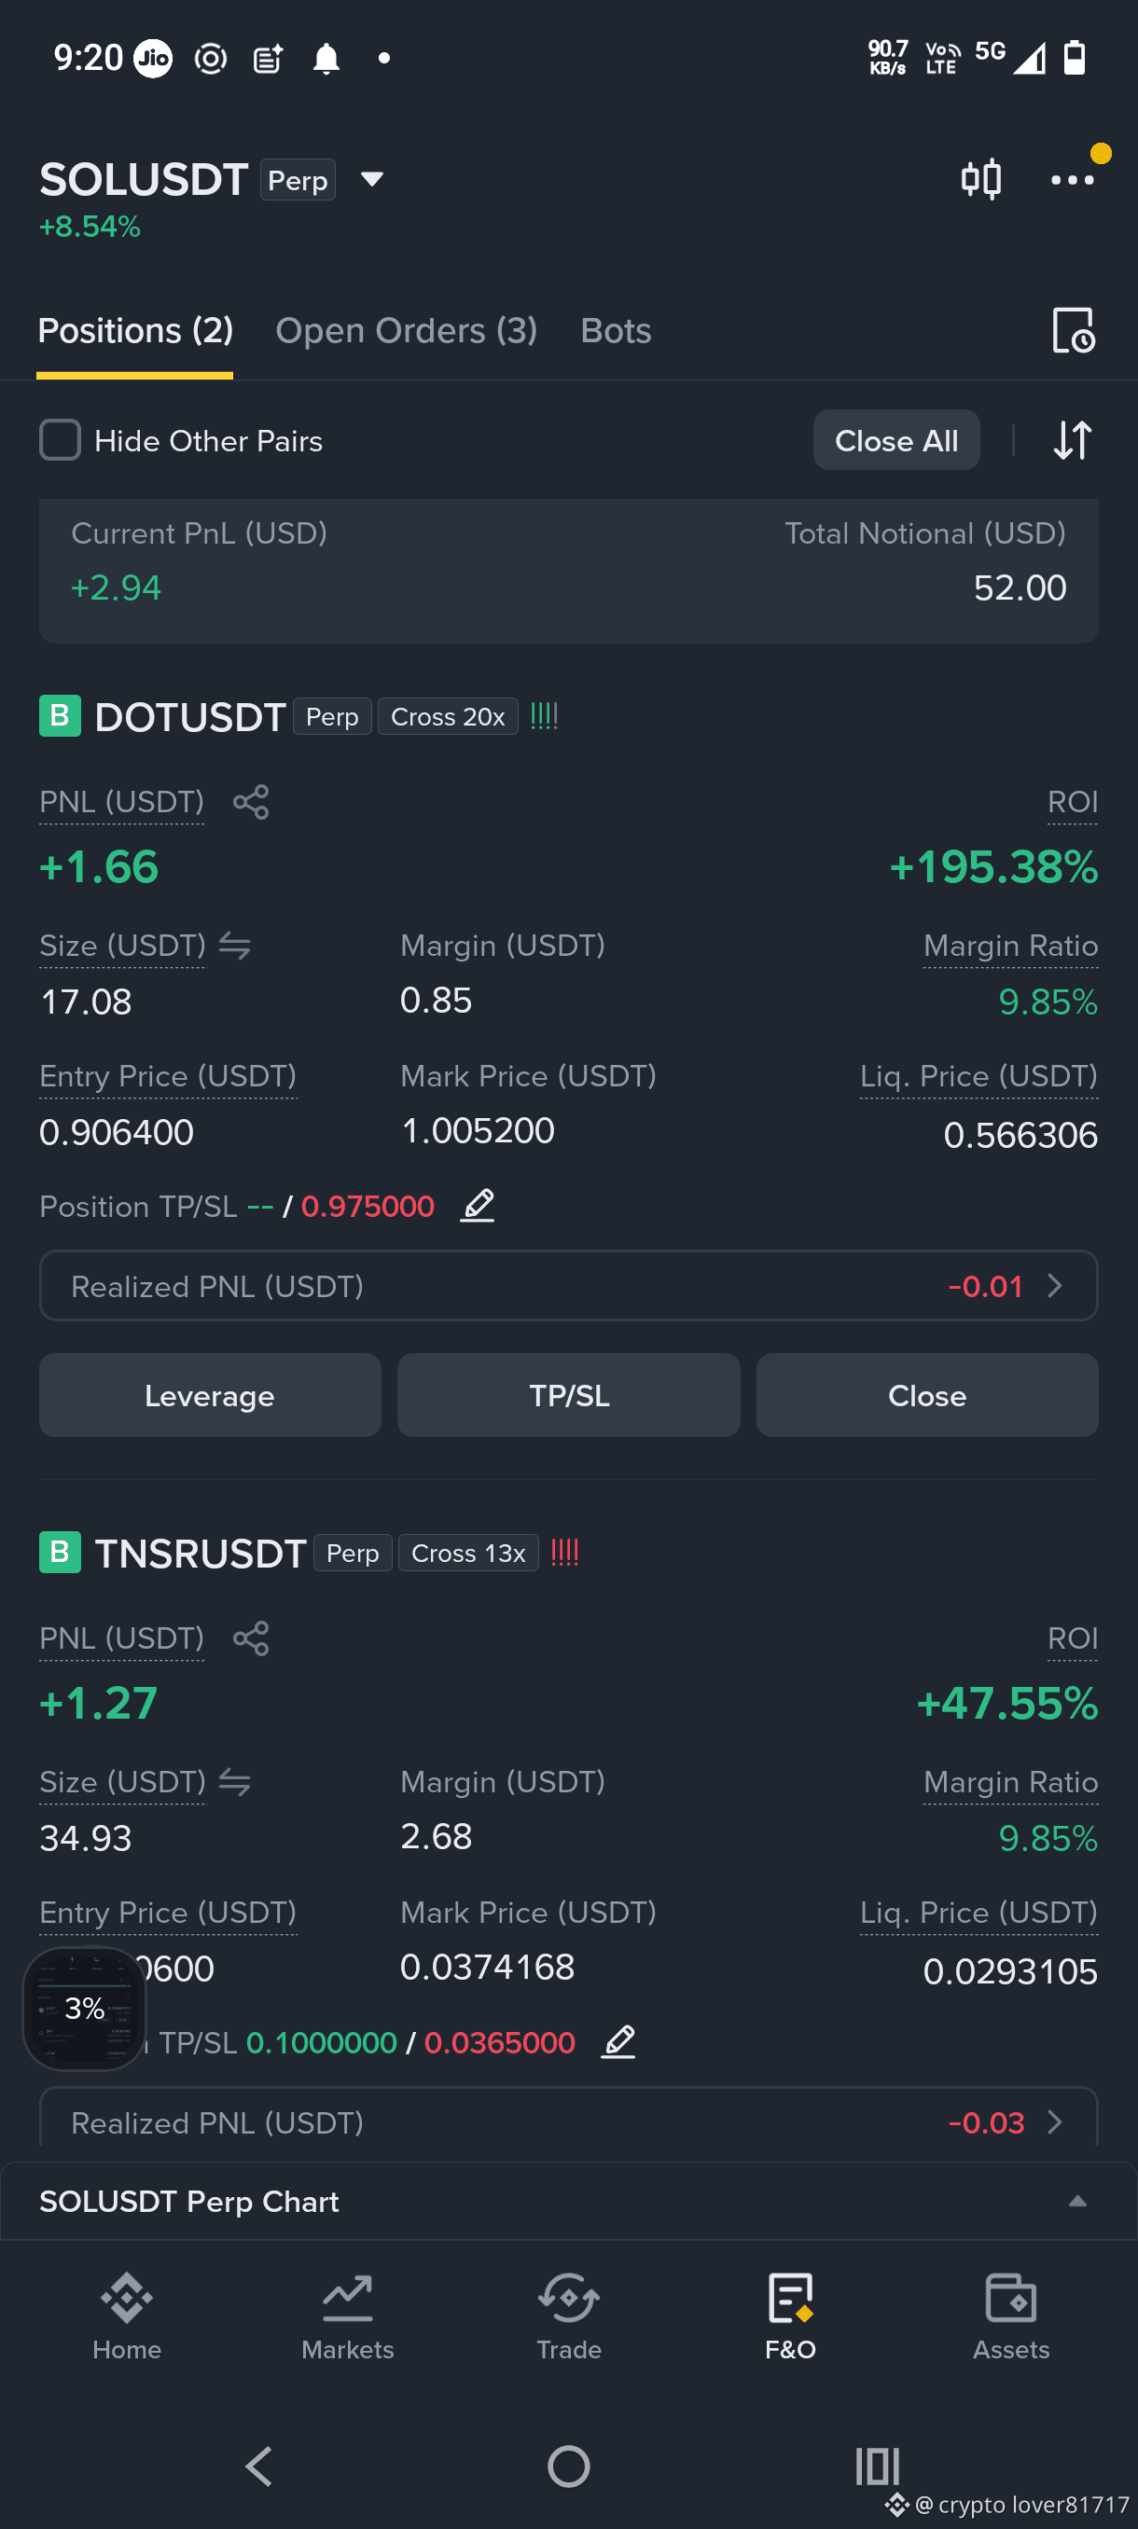Open the SOLUSDT pair dropdown arrow
Screen dimensions: 1138x2529
pyautogui.click(x=371, y=180)
